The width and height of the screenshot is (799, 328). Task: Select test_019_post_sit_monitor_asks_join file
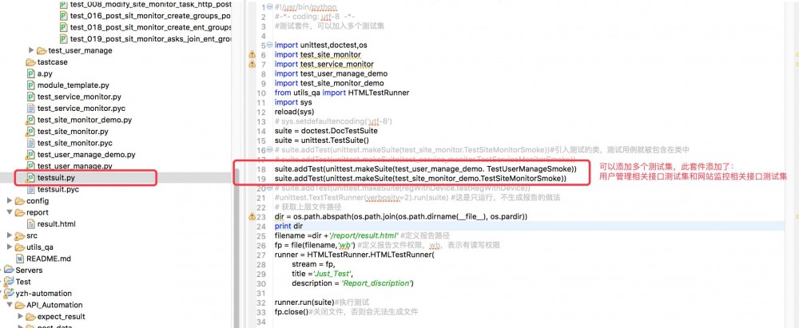[151, 39]
